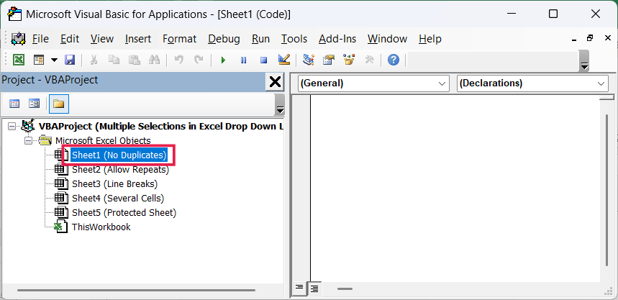This screenshot has width=618, height=300.
Task: Toggle Full Module View button
Action: point(314,288)
